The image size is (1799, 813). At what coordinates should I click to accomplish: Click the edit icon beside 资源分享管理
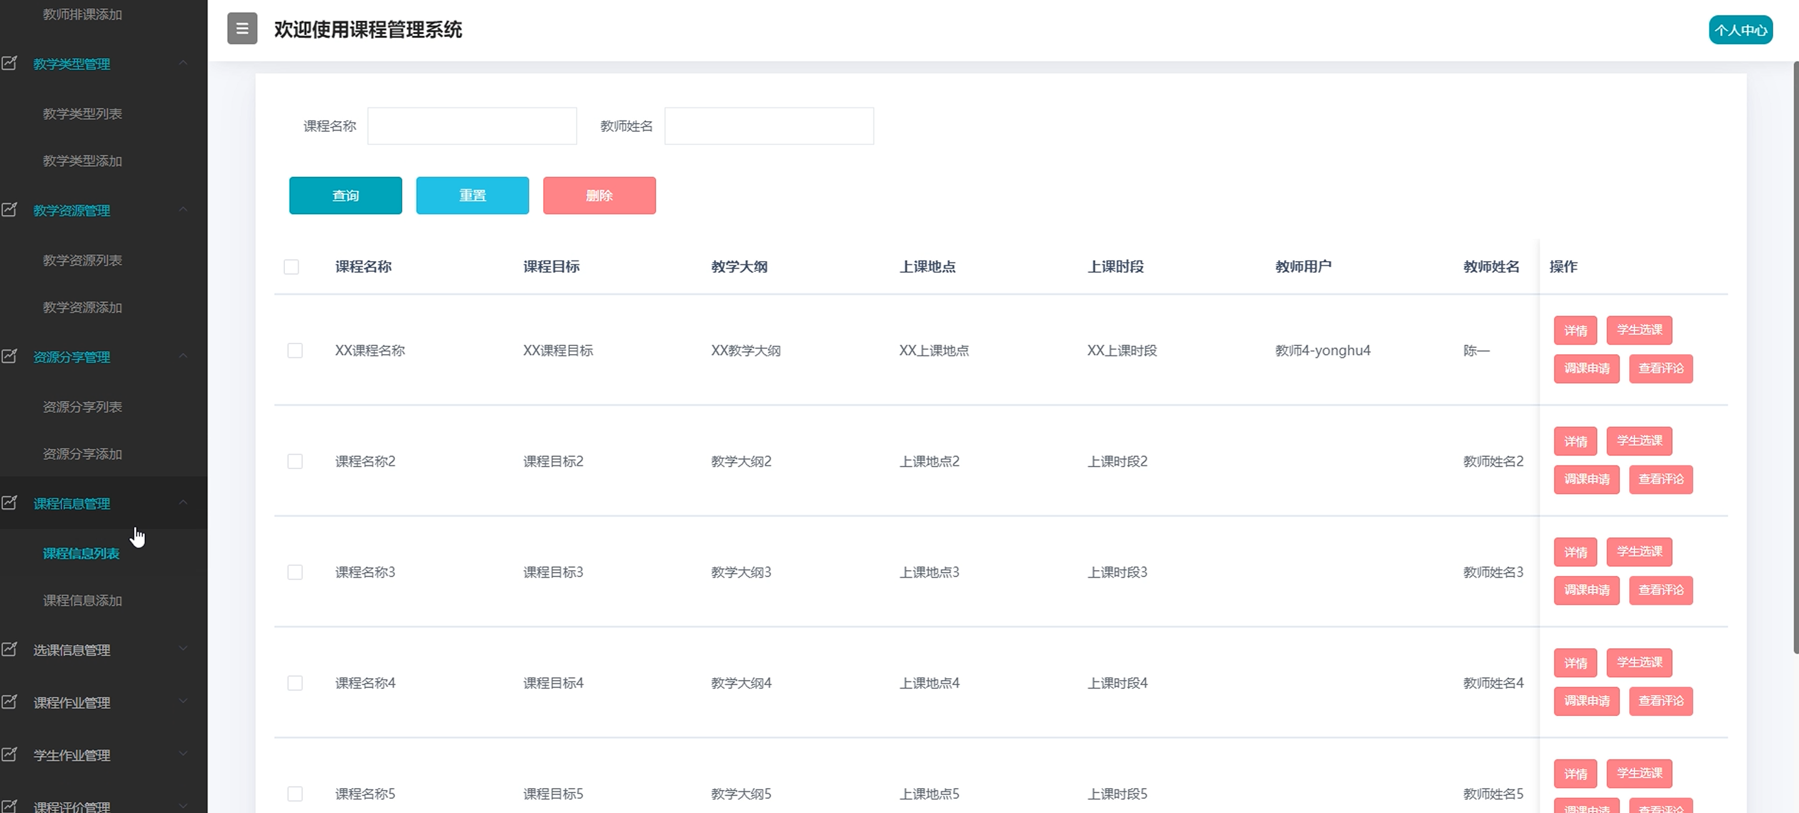pyautogui.click(x=10, y=357)
